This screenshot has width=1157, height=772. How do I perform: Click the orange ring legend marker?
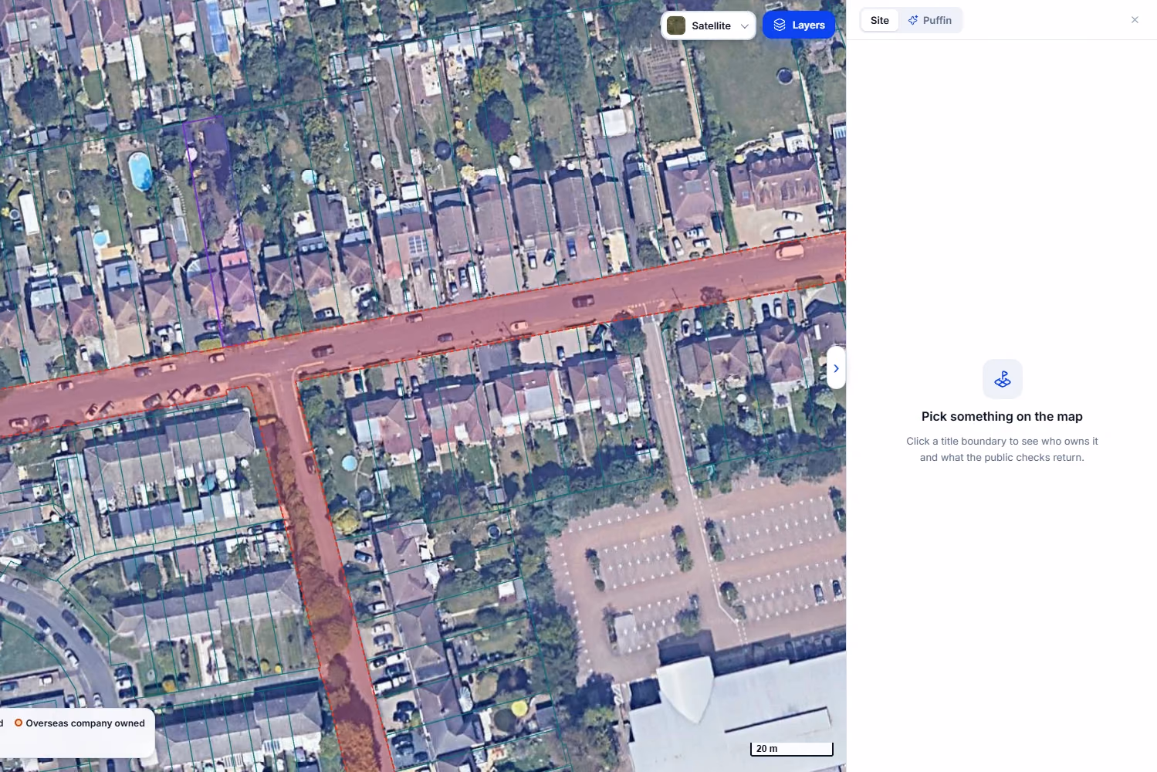(19, 723)
